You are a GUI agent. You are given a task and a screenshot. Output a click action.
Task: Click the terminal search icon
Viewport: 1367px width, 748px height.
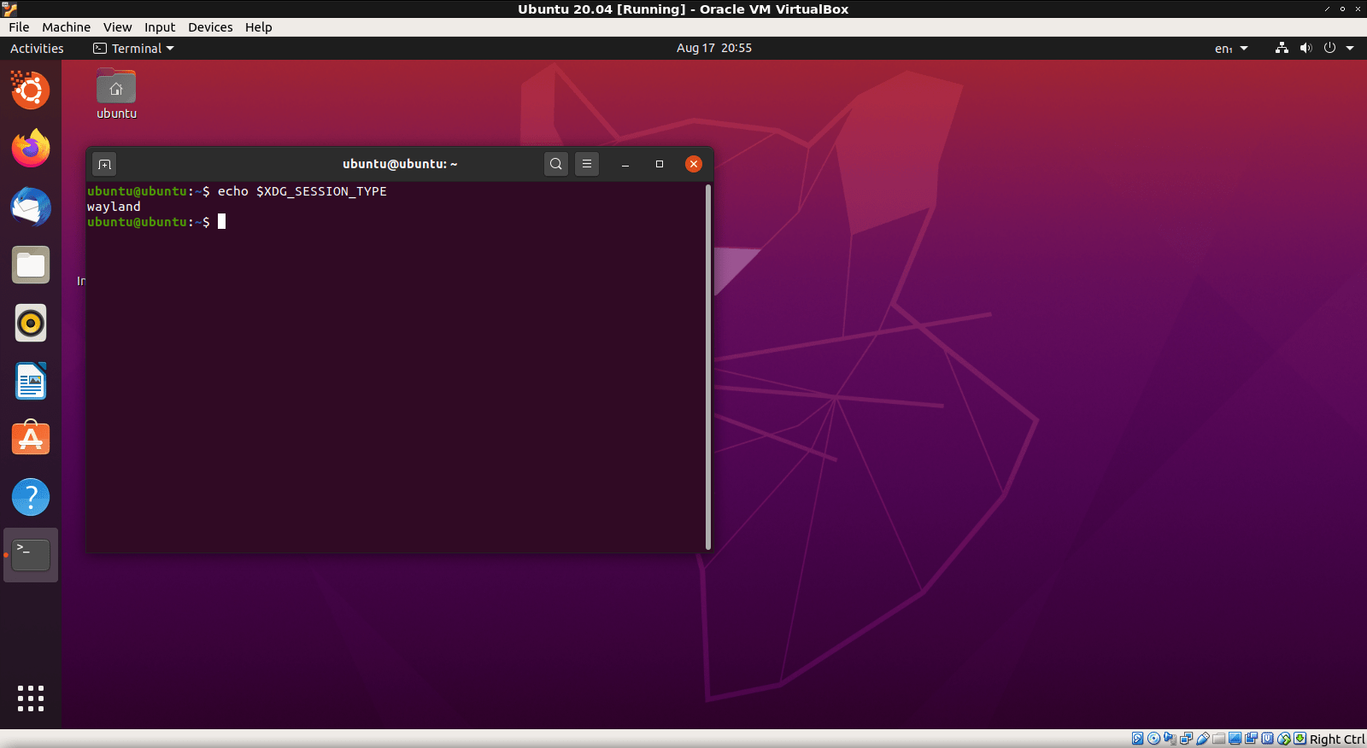556,164
